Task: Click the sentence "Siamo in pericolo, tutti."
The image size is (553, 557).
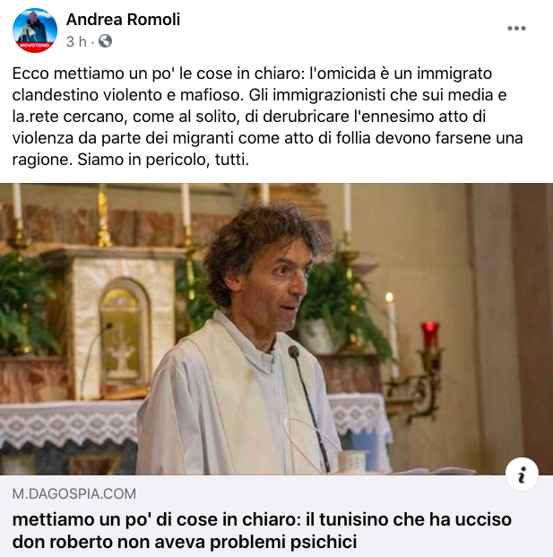Action: pos(163,160)
